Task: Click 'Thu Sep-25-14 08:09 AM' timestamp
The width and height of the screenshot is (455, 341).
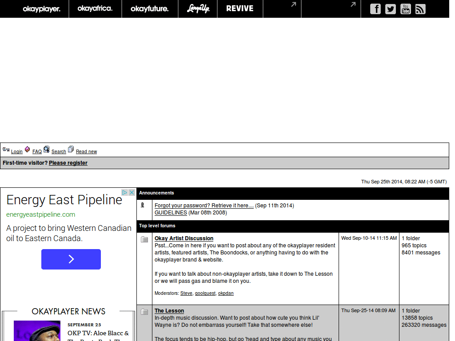Action: tap(368, 310)
